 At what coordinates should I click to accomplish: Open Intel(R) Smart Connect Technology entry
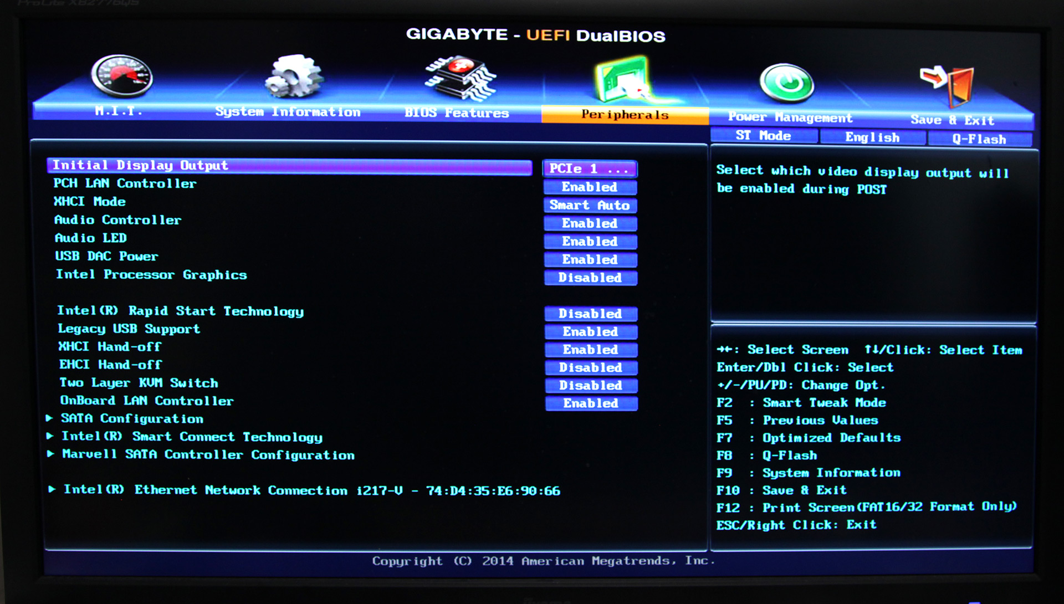click(192, 437)
